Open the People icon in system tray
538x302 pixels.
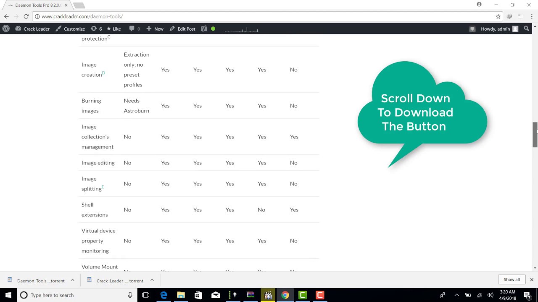[443, 295]
